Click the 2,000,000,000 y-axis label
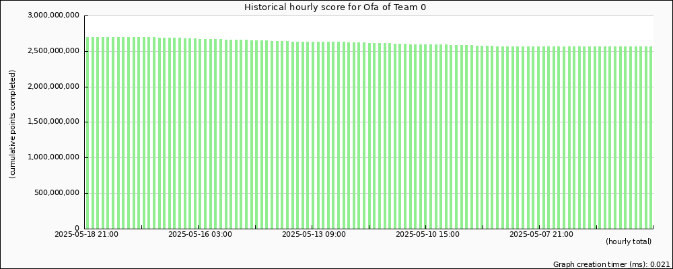Image resolution: width=673 pixels, height=269 pixels. (x=53, y=87)
